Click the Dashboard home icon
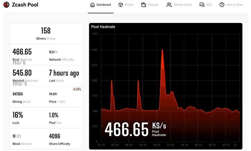 tap(93, 5)
